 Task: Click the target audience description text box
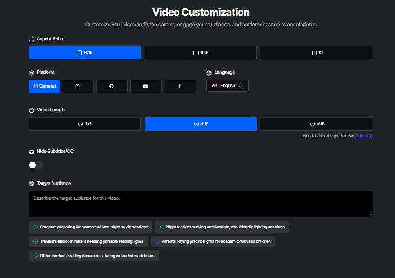pos(200,203)
